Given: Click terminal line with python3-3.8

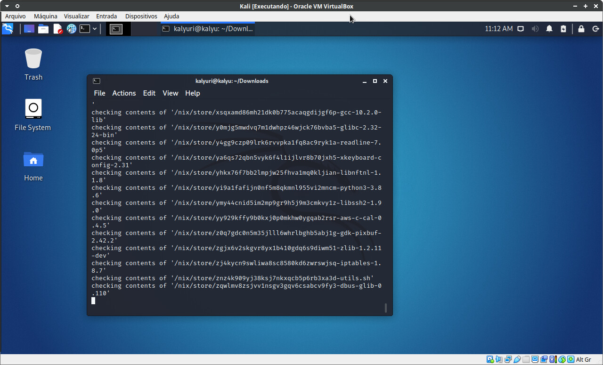Looking at the screenshot, I should pyautogui.click(x=236, y=188).
